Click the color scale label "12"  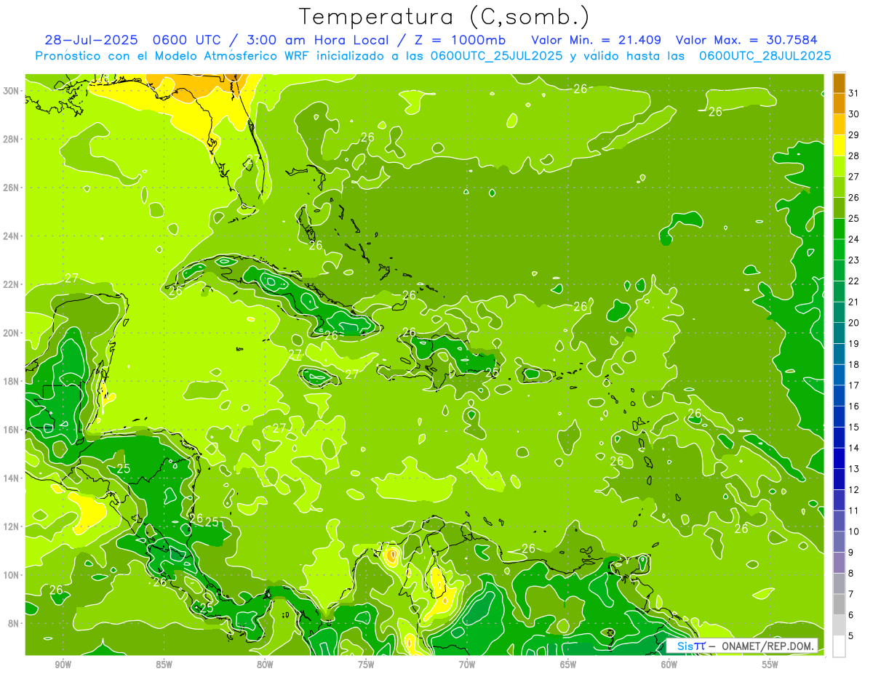[x=854, y=489]
